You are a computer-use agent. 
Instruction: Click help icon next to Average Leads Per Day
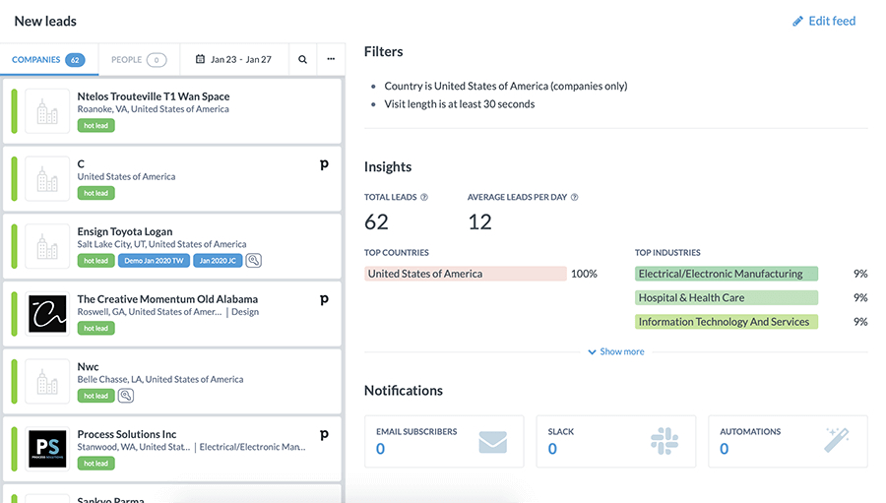tap(574, 197)
